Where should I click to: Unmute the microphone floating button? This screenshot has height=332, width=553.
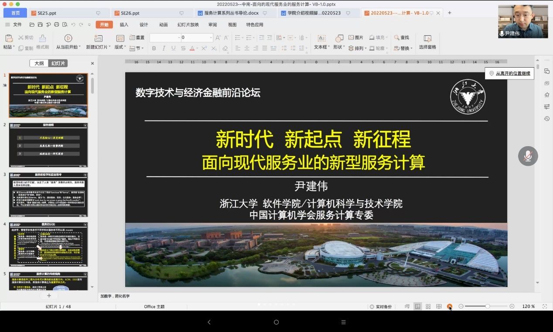click(528, 156)
